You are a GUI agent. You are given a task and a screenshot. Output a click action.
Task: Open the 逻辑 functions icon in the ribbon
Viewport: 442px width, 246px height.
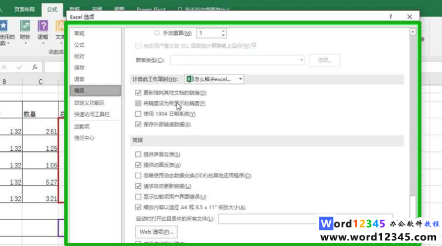point(43,26)
